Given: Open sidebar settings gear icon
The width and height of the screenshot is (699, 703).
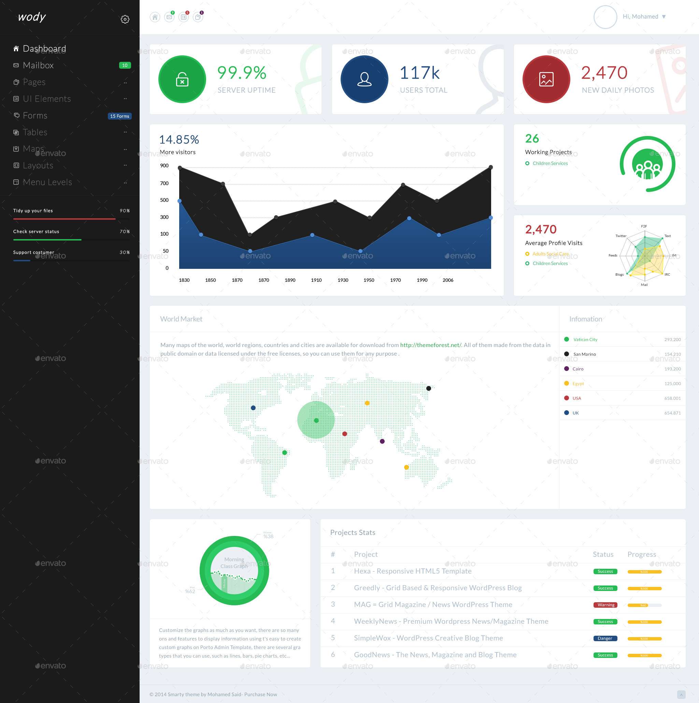Looking at the screenshot, I should 125,19.
